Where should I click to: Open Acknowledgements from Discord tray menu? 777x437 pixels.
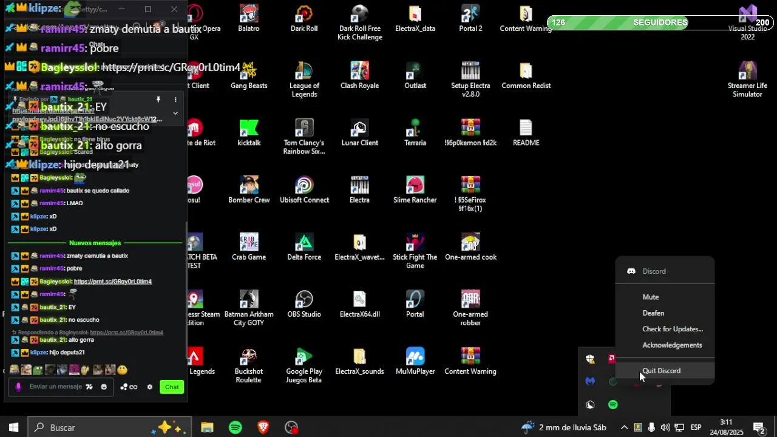[x=665, y=345]
